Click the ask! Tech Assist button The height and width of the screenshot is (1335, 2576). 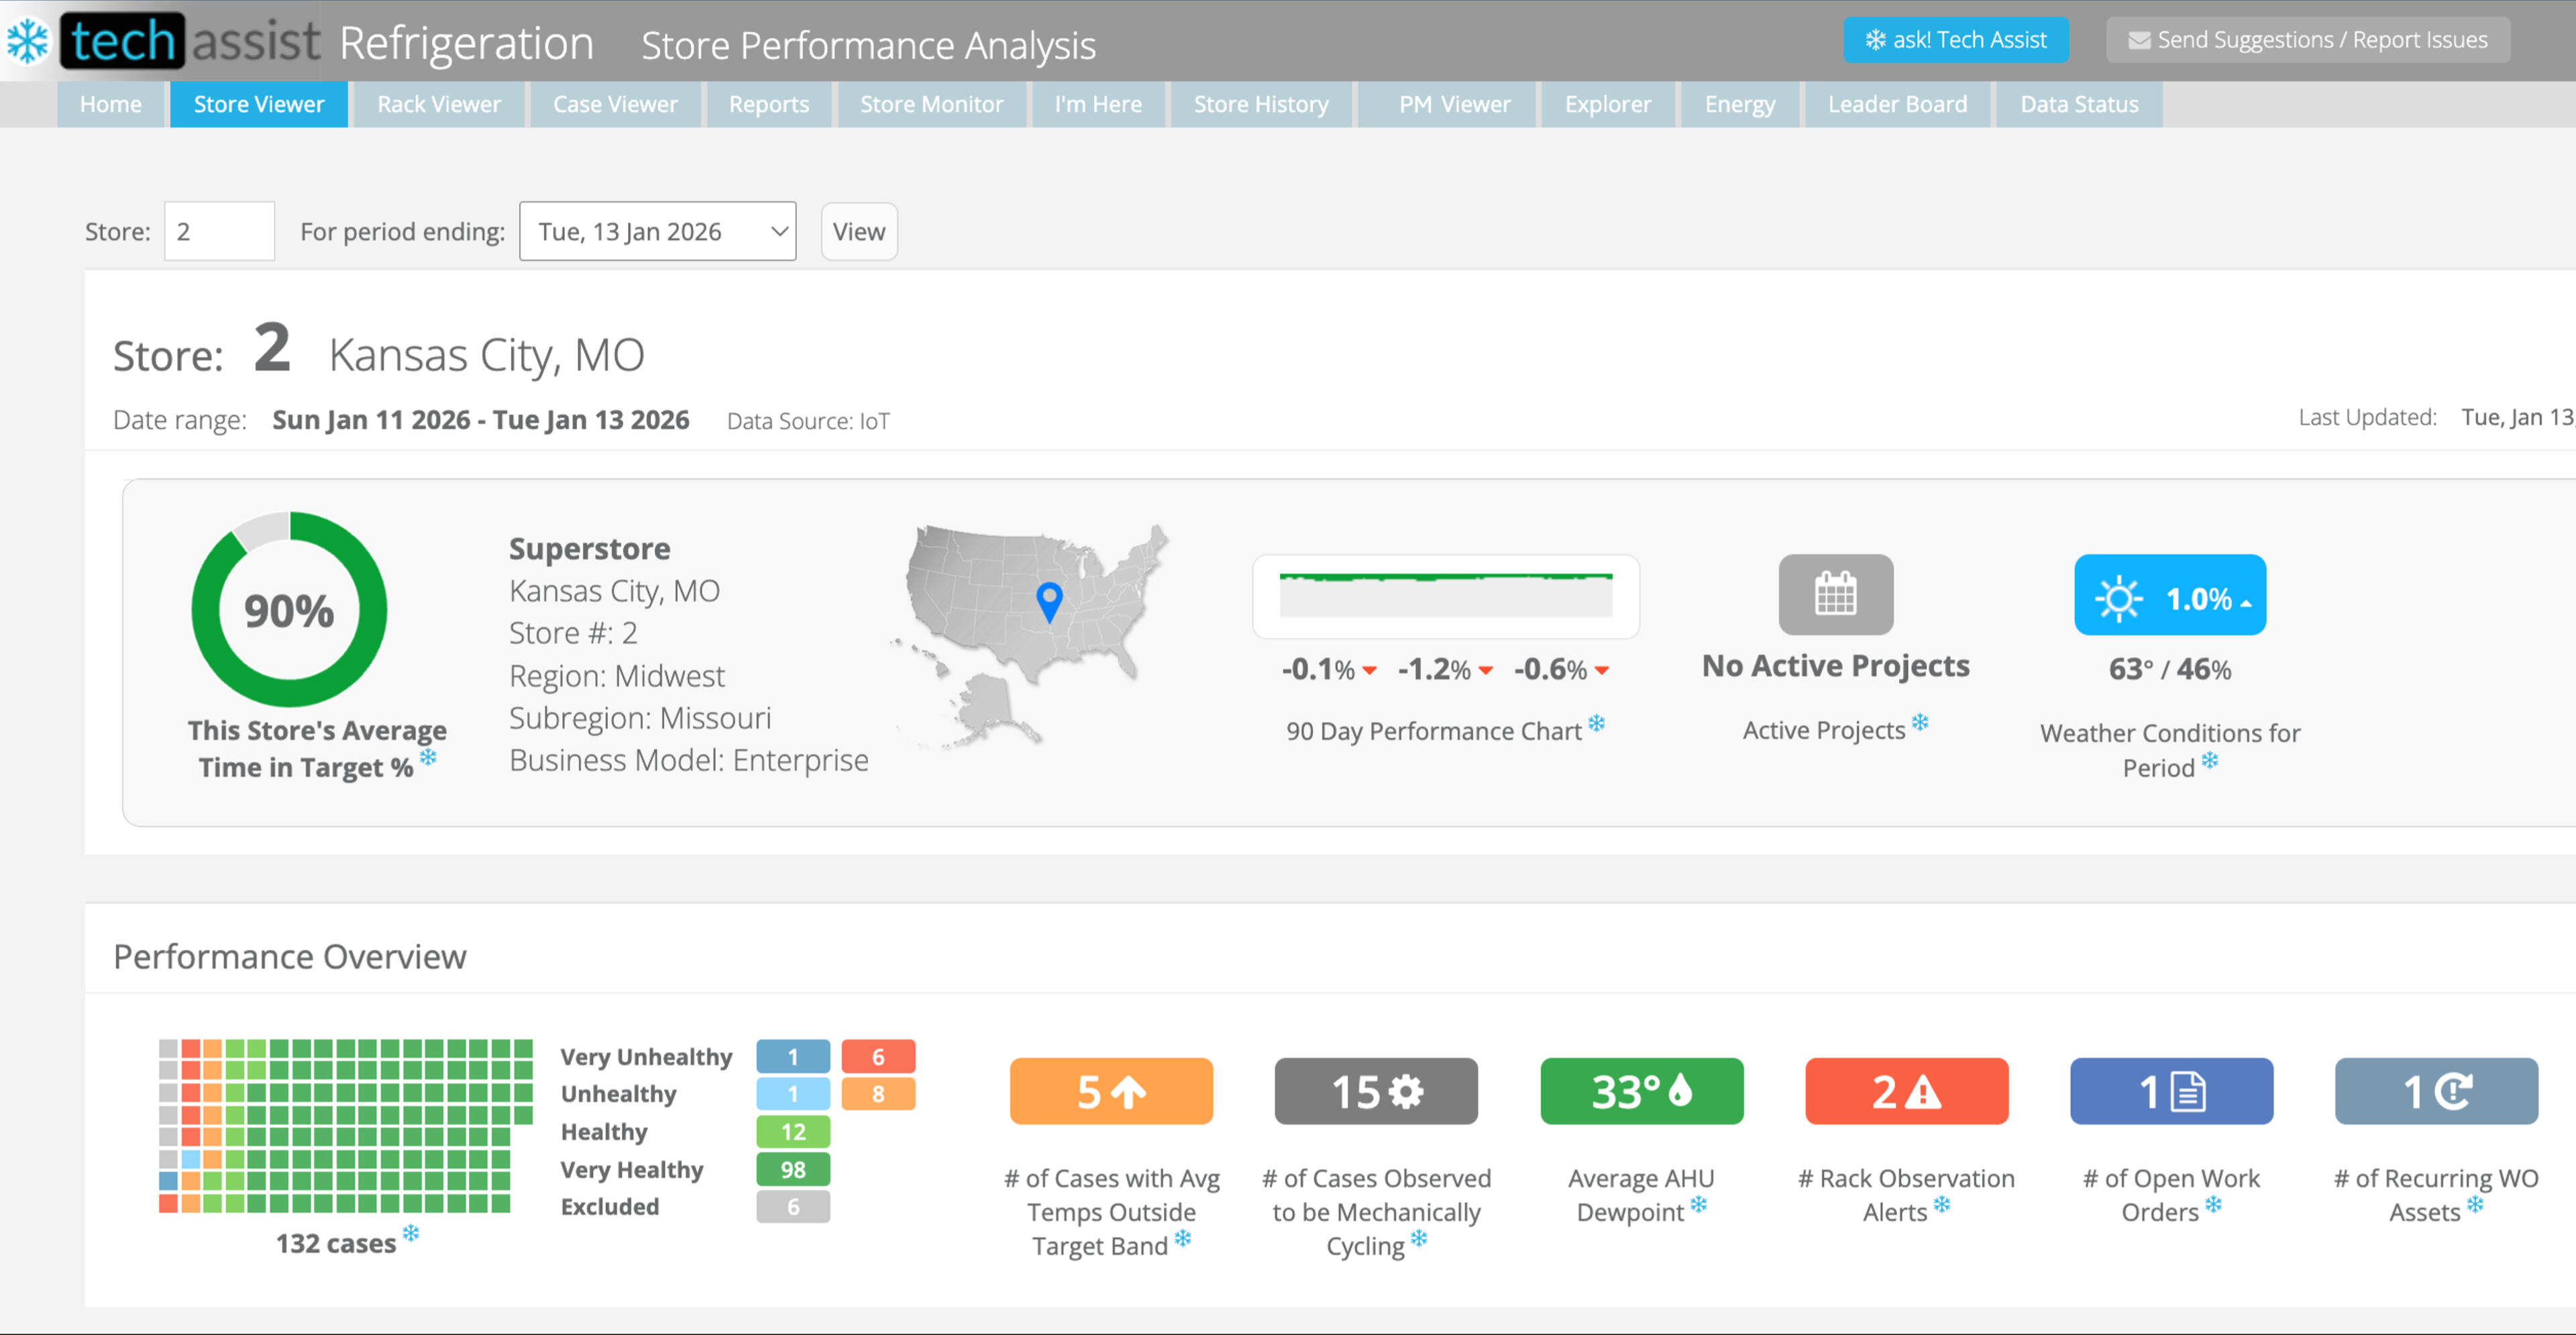(x=1955, y=40)
